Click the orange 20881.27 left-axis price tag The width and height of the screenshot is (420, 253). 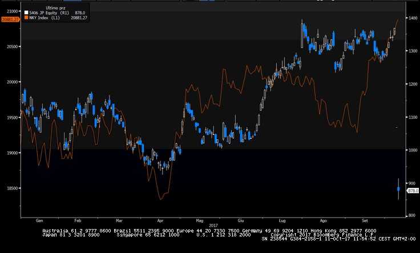coord(10,19)
